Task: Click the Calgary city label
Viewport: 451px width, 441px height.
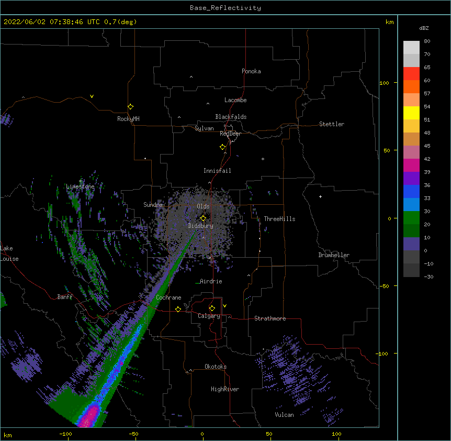Action: click(209, 316)
